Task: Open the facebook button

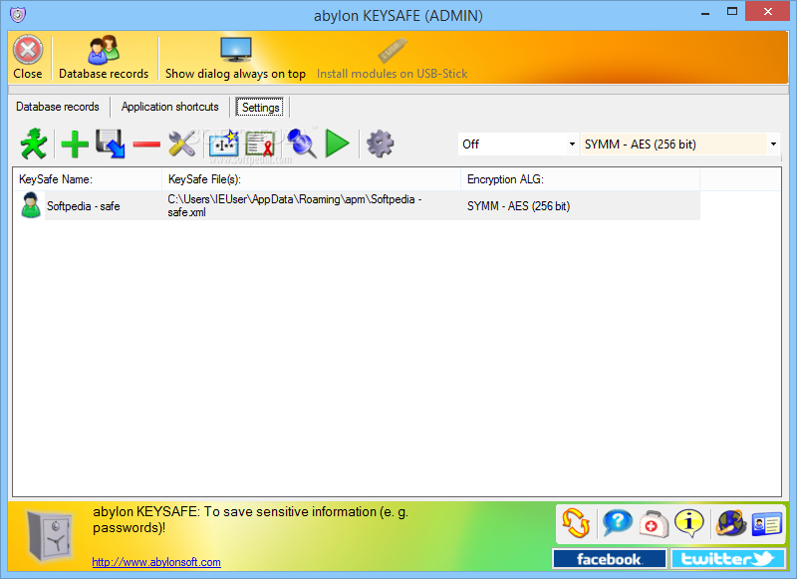Action: [610, 559]
